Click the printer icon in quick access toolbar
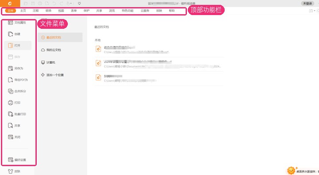 (40, 4)
